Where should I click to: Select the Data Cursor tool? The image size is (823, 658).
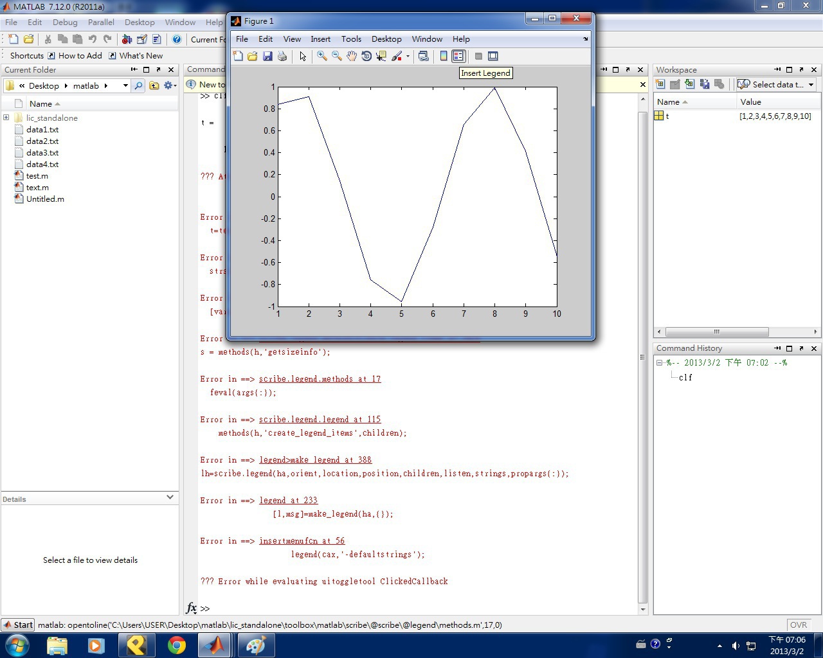tap(381, 57)
